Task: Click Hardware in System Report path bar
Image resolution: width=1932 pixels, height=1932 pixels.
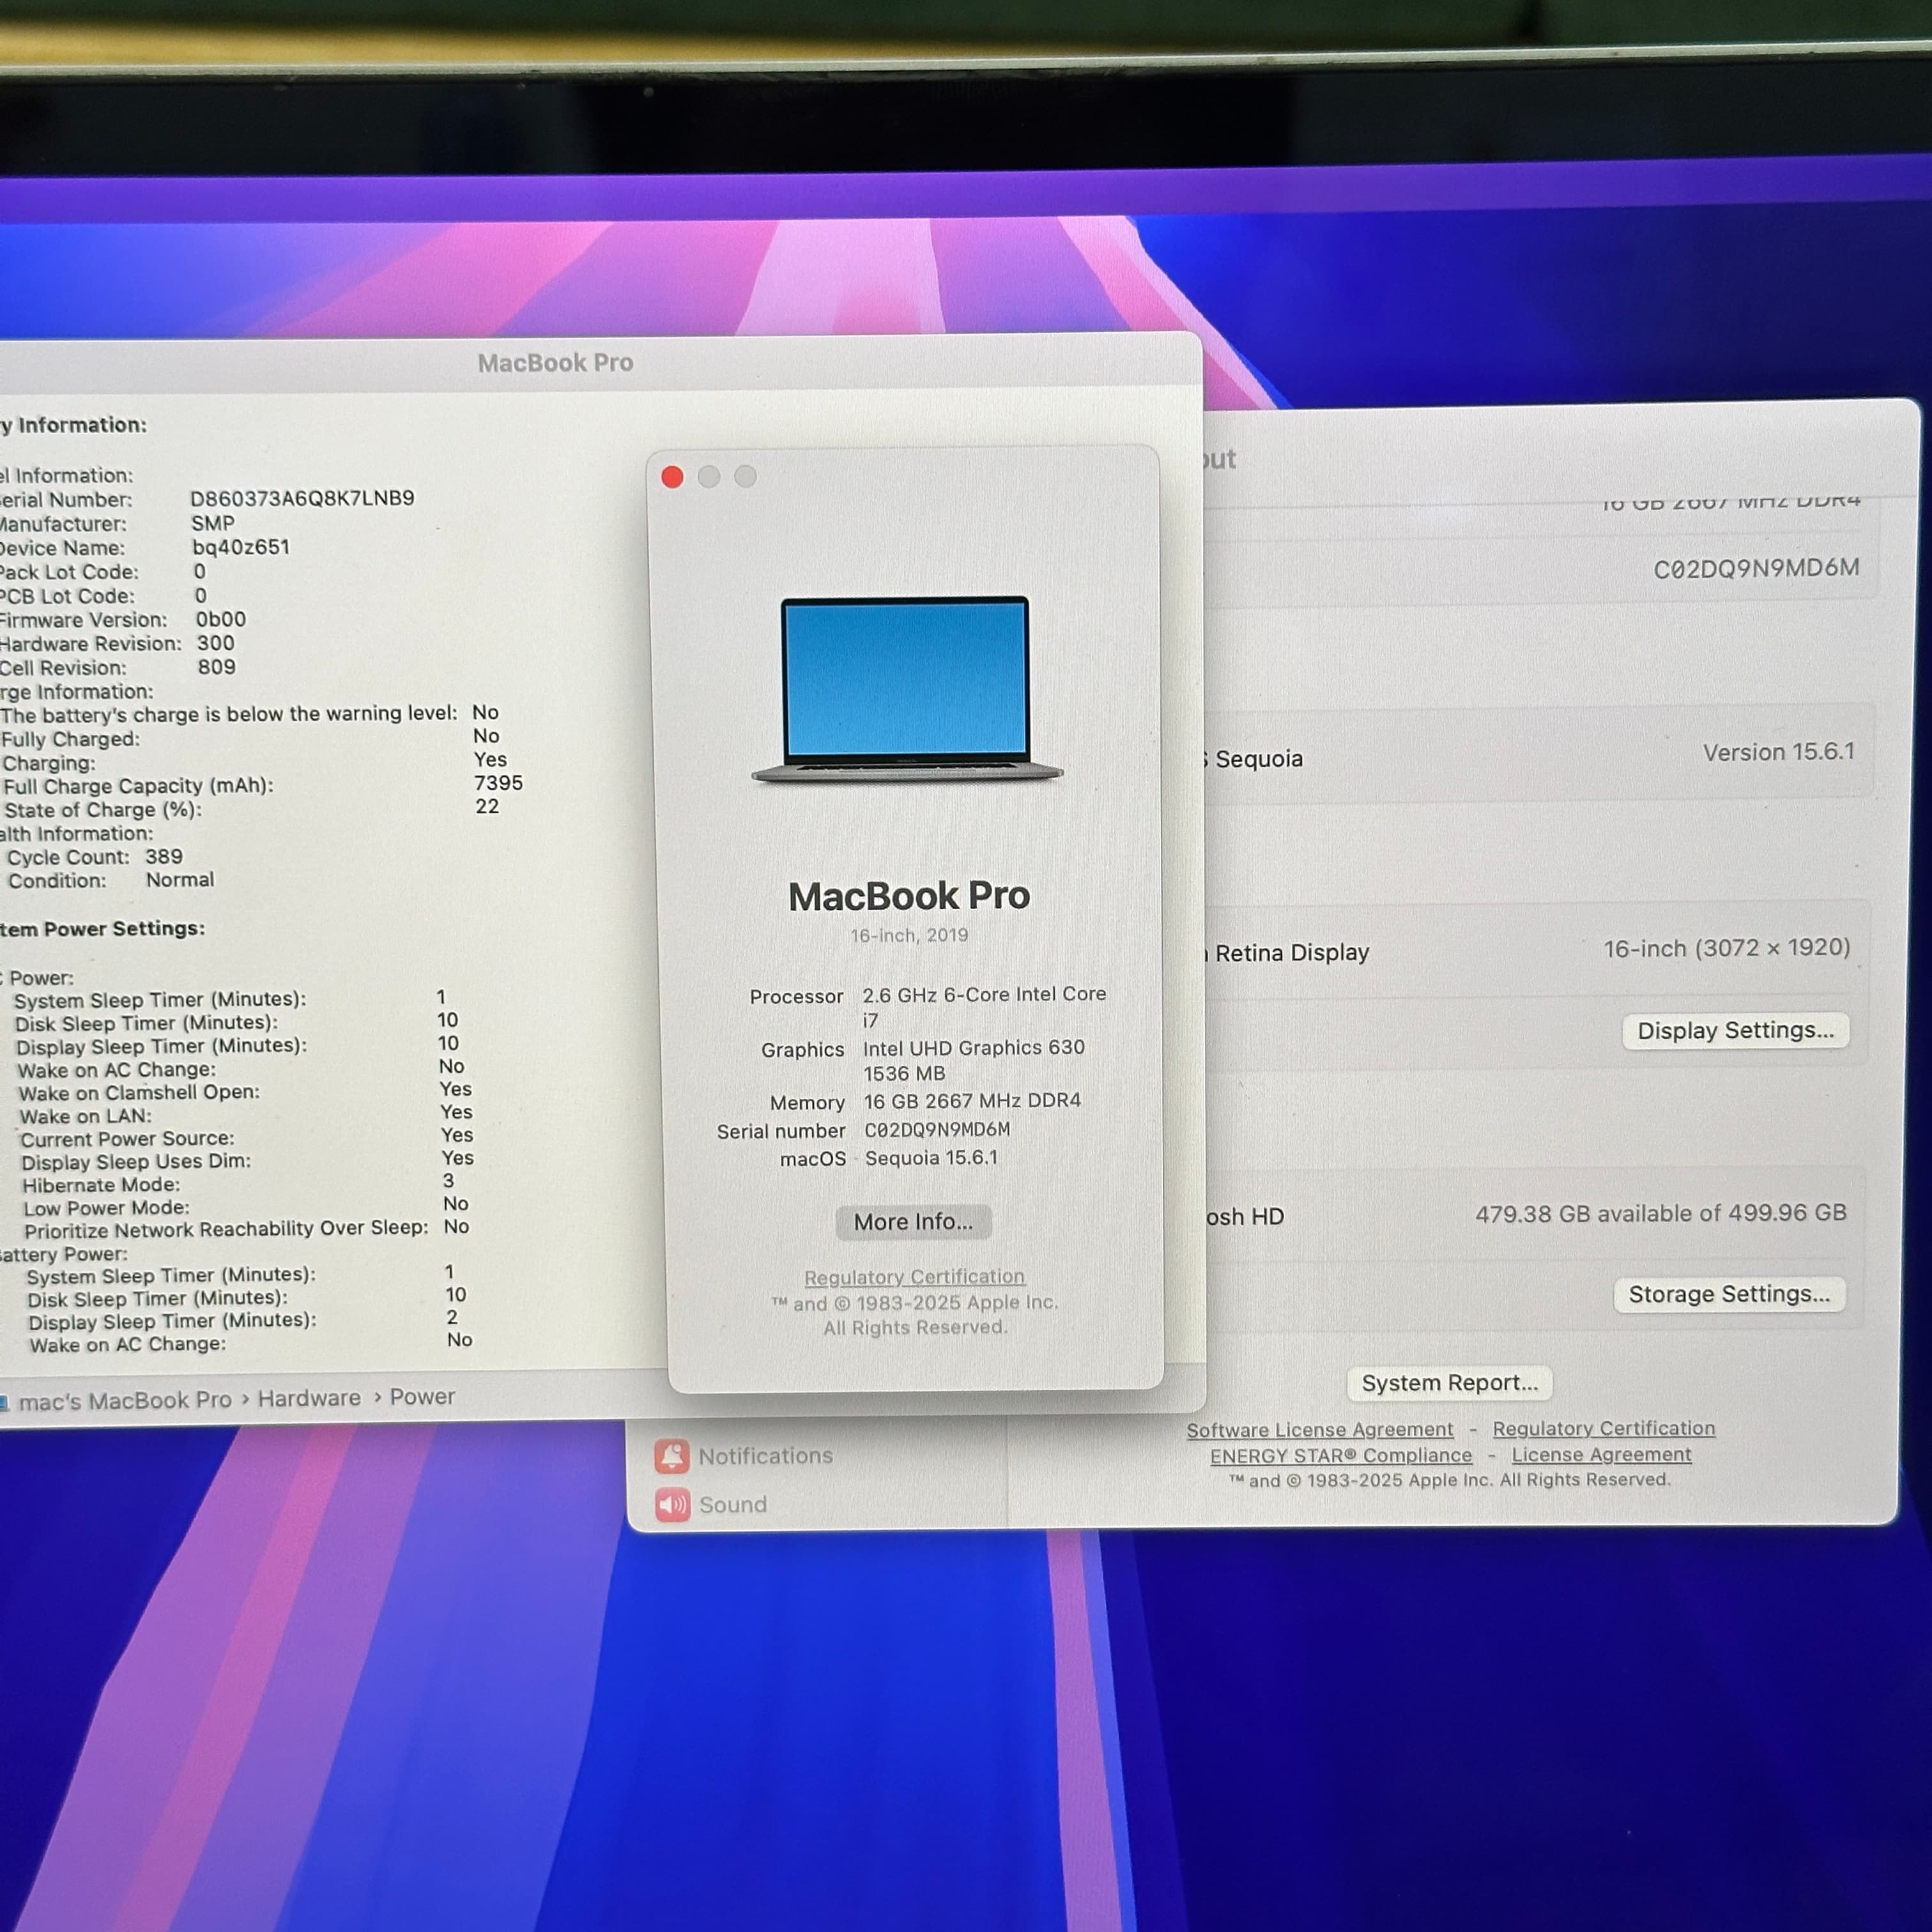Action: [309, 1398]
